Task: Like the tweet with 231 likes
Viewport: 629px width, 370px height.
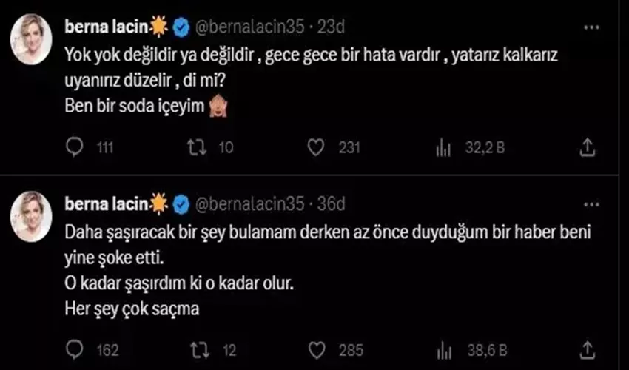Action: coord(316,147)
